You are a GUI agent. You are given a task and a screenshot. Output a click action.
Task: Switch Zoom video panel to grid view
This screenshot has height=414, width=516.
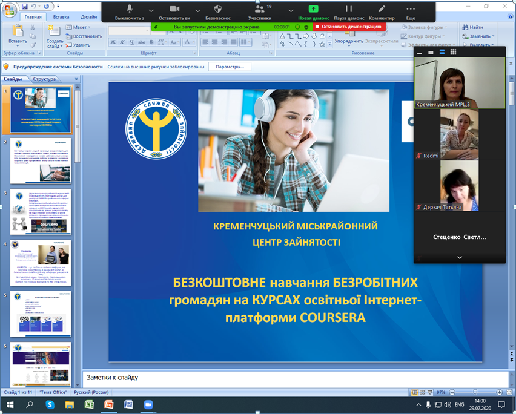(454, 53)
